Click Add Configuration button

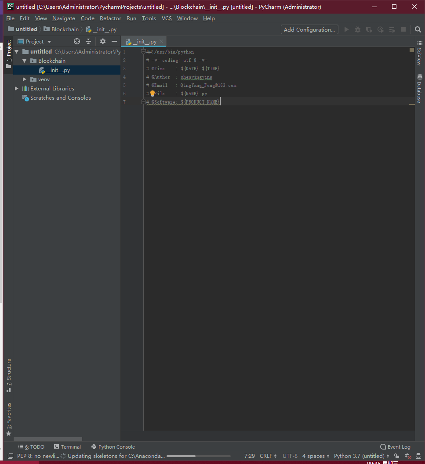(309, 29)
